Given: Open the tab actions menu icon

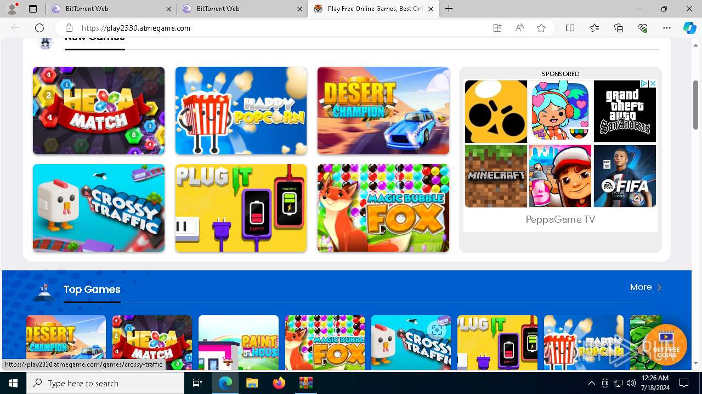Looking at the screenshot, I should [33, 9].
